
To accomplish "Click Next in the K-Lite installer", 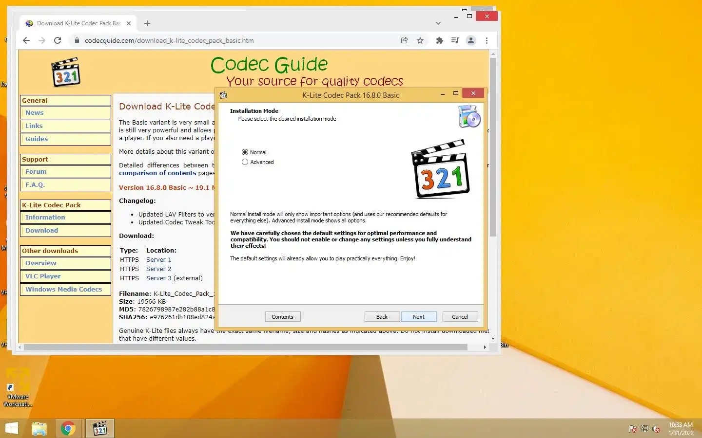I will tap(419, 317).
